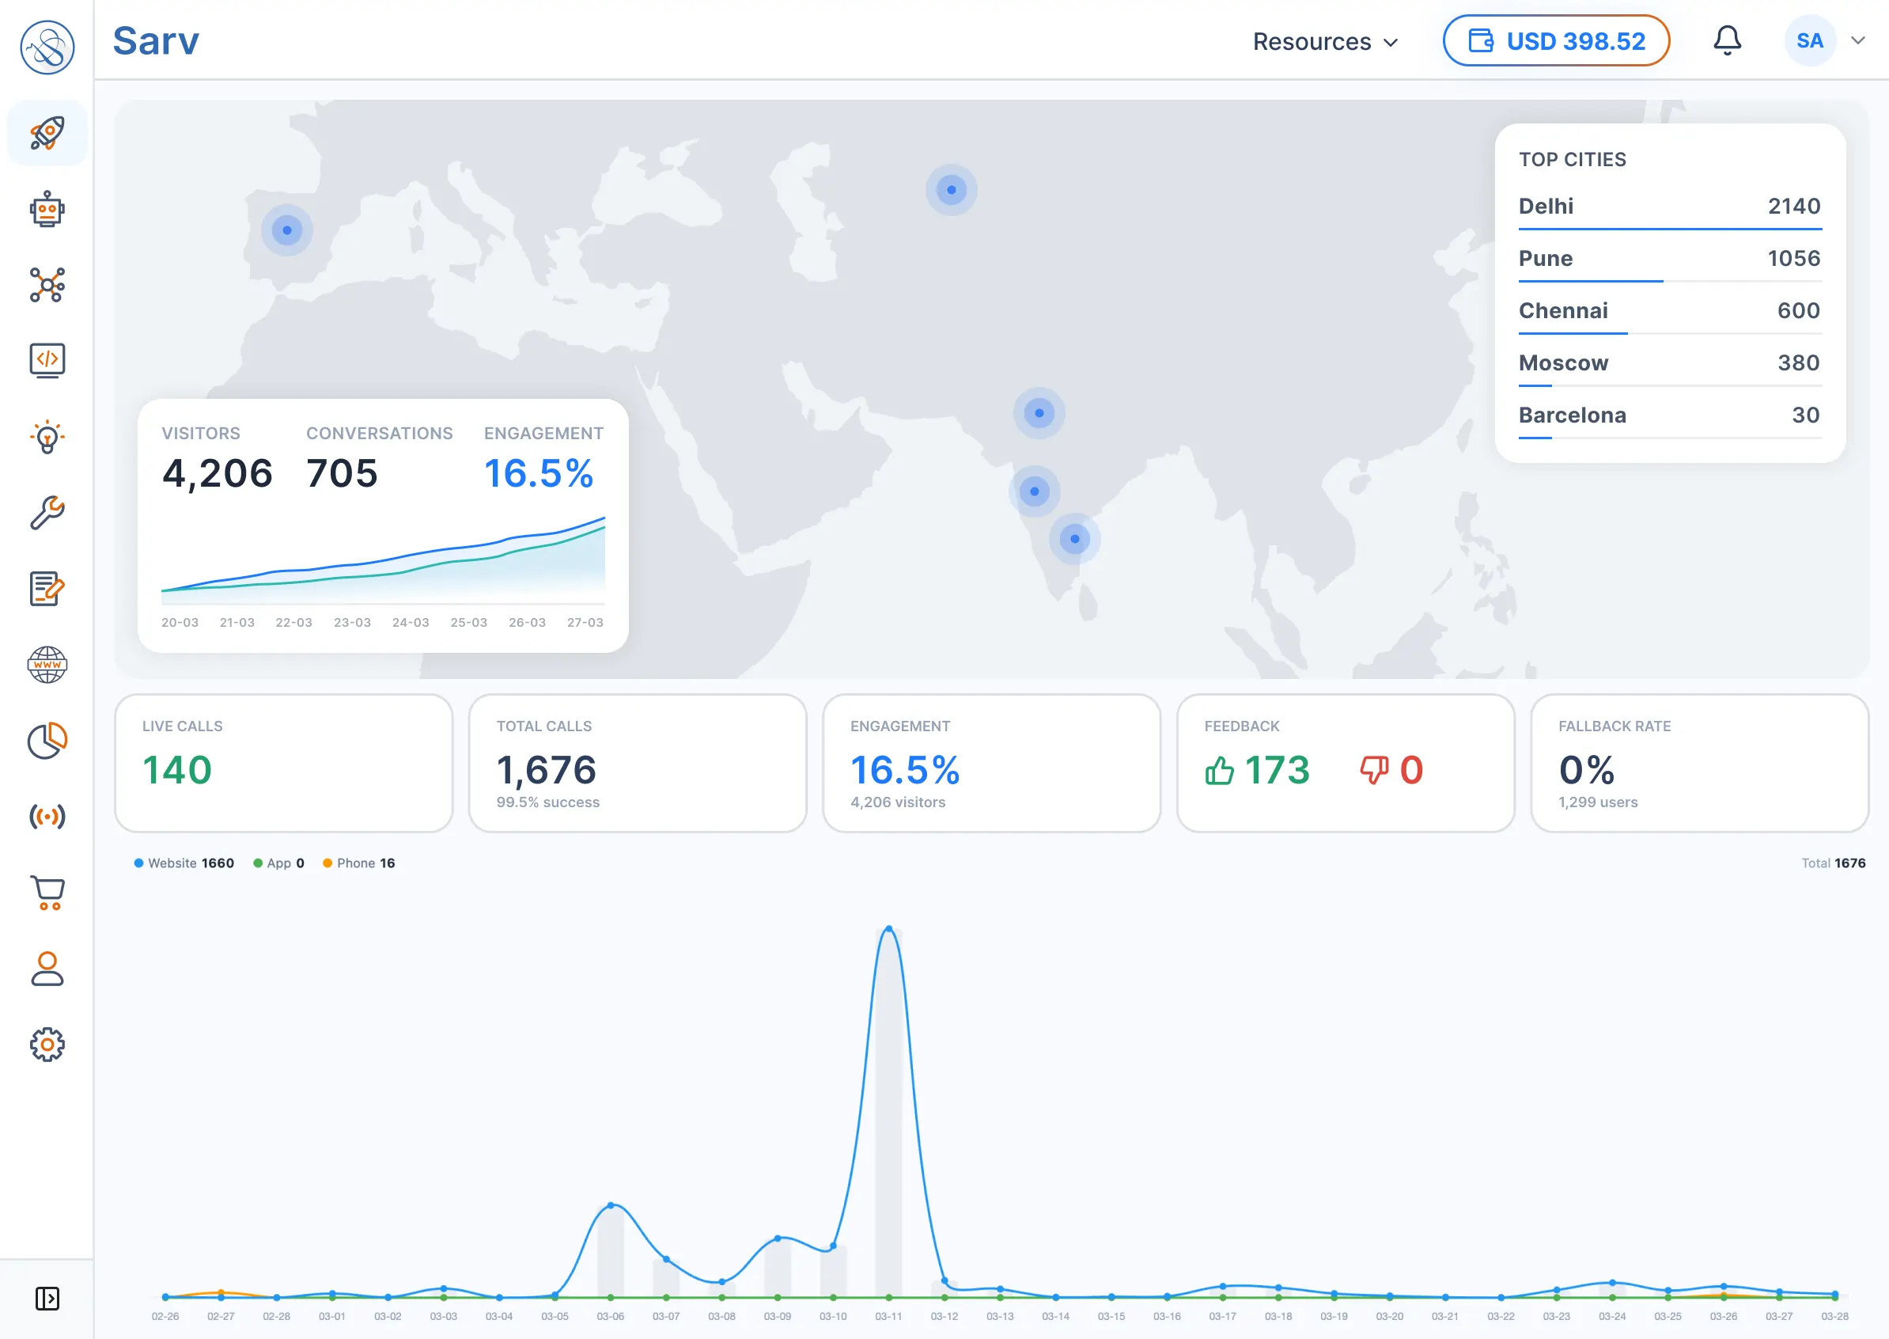The image size is (1889, 1339).
Task: Toggle the App series in chart legend
Action: (278, 863)
